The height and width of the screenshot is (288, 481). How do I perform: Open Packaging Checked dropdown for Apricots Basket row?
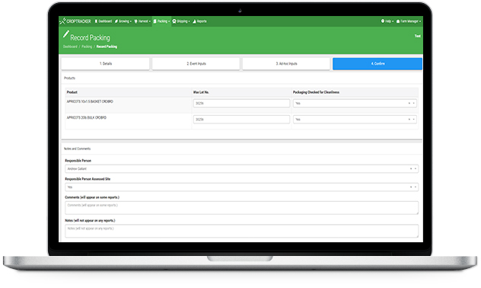pos(355,103)
